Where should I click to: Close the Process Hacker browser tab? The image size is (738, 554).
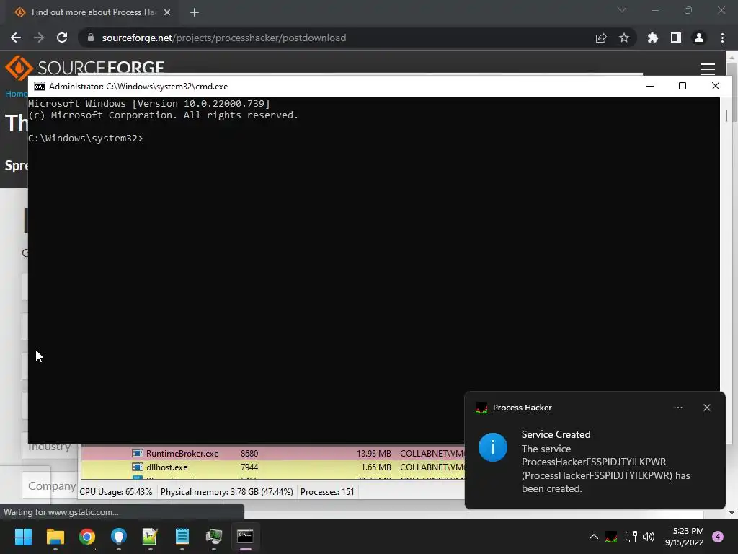coord(167,12)
